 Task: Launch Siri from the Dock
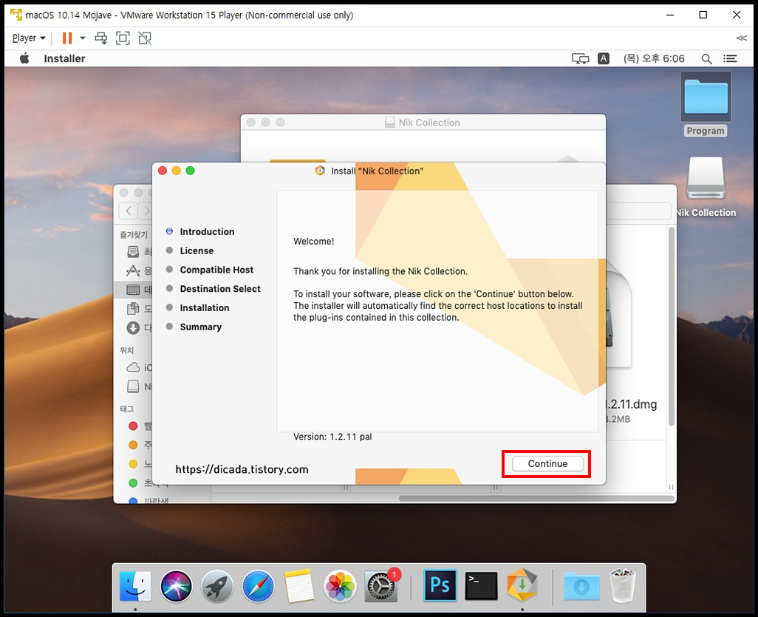pyautogui.click(x=176, y=586)
